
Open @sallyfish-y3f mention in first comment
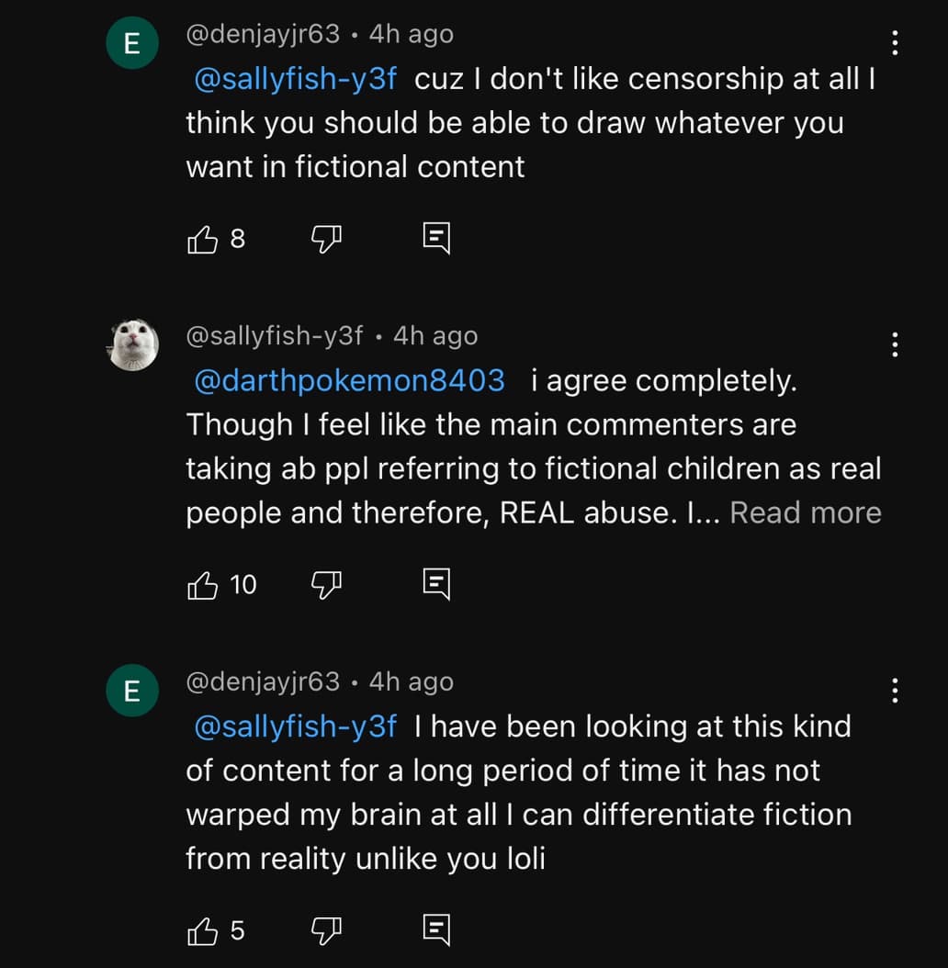295,79
